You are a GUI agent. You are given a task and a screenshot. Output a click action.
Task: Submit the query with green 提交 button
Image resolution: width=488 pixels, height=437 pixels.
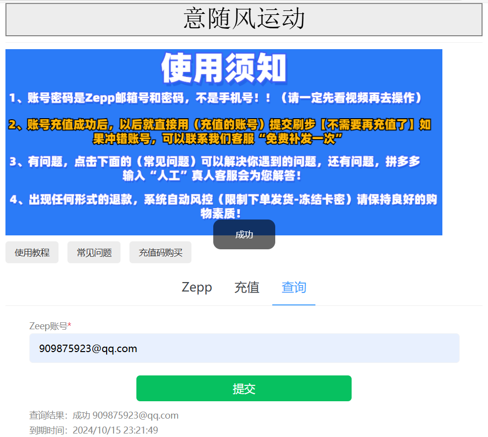click(244, 388)
